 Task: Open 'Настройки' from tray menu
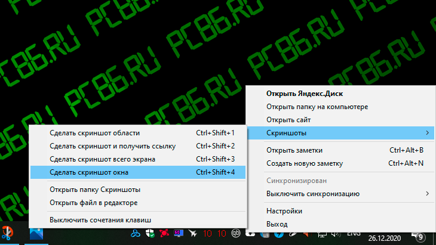[340, 211]
